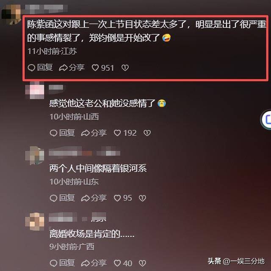This screenshot has width=271, height=271.
Task: Share the 离婚收场是肯定的 comment
Action: [94, 263]
